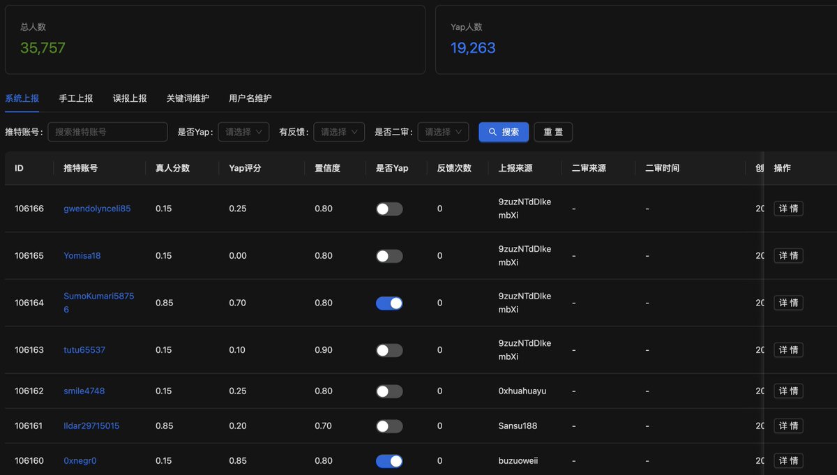Open the gwendolynceli85 account link
The width and height of the screenshot is (837, 475).
pyautogui.click(x=97, y=209)
